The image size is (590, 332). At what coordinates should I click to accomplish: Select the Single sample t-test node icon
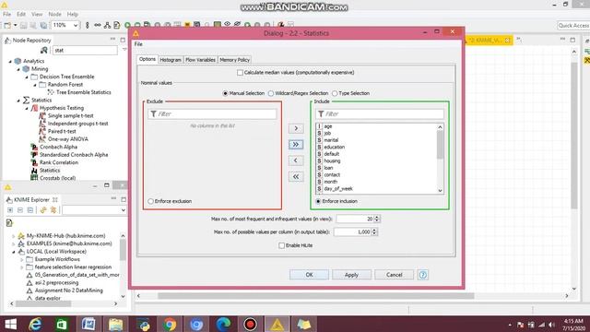tap(42, 115)
